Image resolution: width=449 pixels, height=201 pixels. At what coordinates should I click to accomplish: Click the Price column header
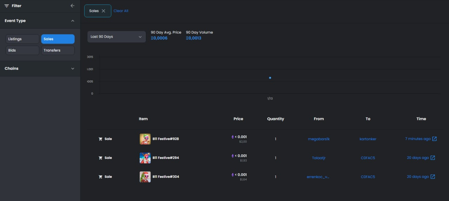point(238,119)
